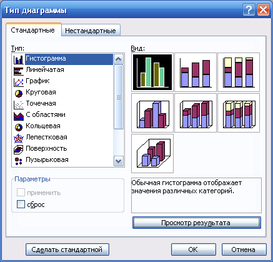Click the chart type list's down arrow
This screenshot has width=273, height=262.
tap(119, 161)
